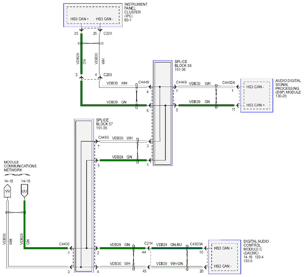Click the Digital Audio Control Module C box
This screenshot has height=277, width=304.
click(225, 257)
